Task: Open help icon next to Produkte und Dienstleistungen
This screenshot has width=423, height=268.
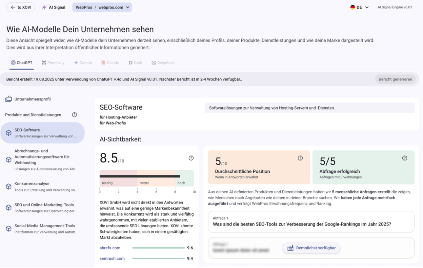Action: click(75, 115)
